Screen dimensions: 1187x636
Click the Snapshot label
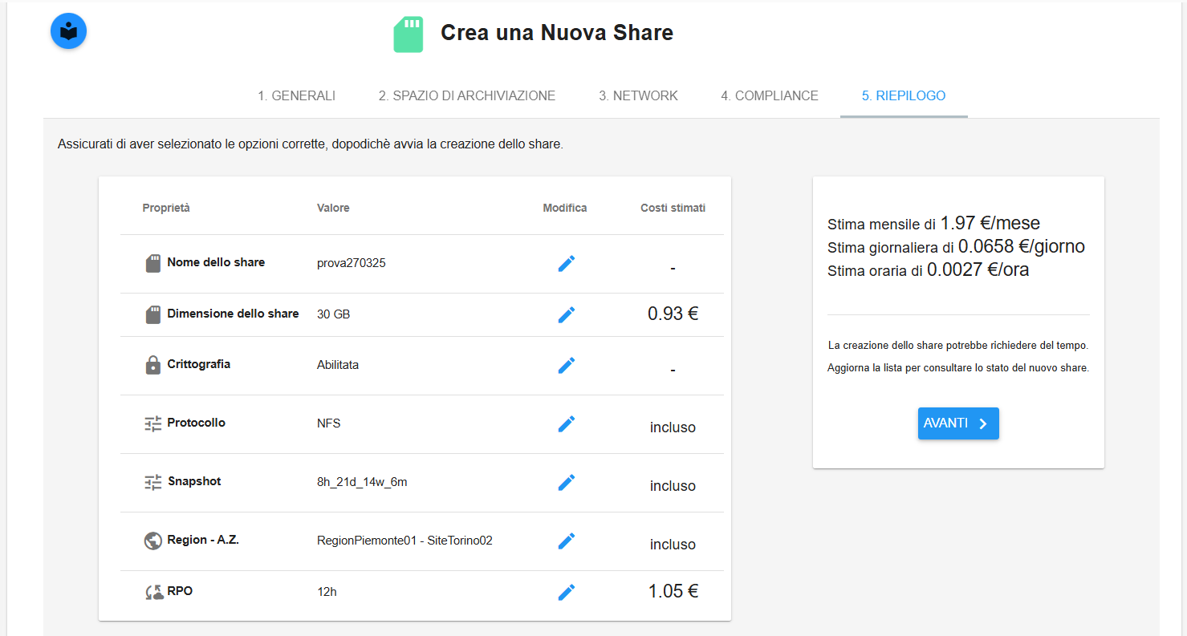coord(194,481)
